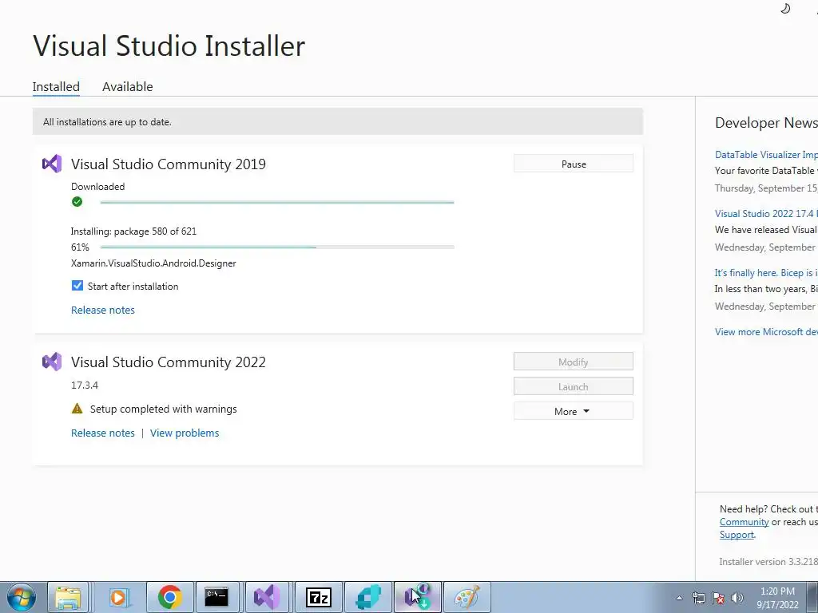Click the 61% installing progress bar
This screenshot has width=818, height=613.
[277, 247]
